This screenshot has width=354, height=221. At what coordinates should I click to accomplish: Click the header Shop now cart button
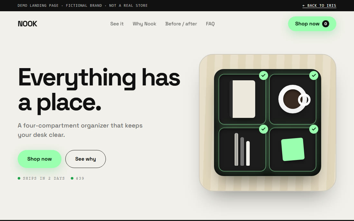pyautogui.click(x=312, y=24)
